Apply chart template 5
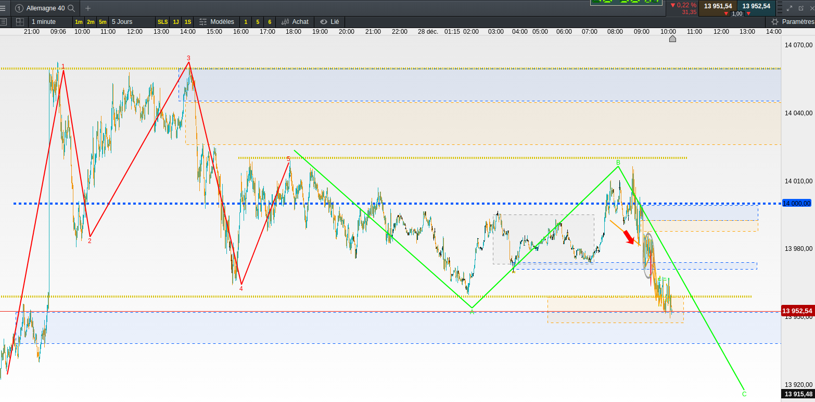The image size is (815, 402). pos(258,22)
